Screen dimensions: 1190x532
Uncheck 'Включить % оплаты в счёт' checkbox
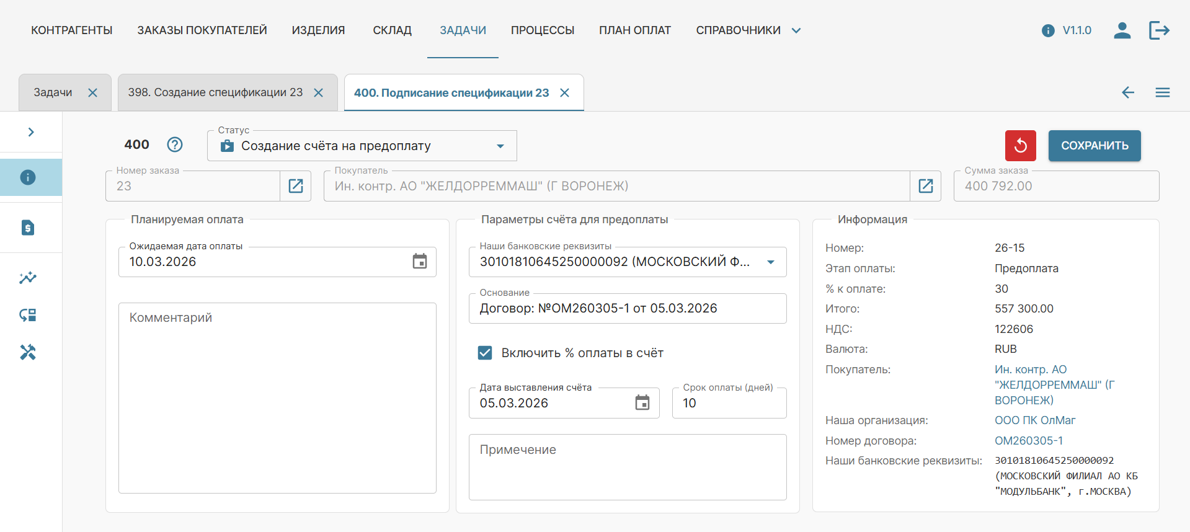(485, 353)
